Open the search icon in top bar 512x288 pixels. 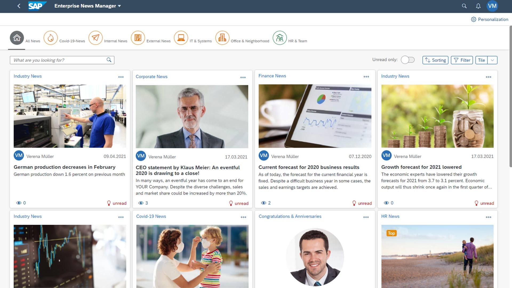tap(464, 6)
